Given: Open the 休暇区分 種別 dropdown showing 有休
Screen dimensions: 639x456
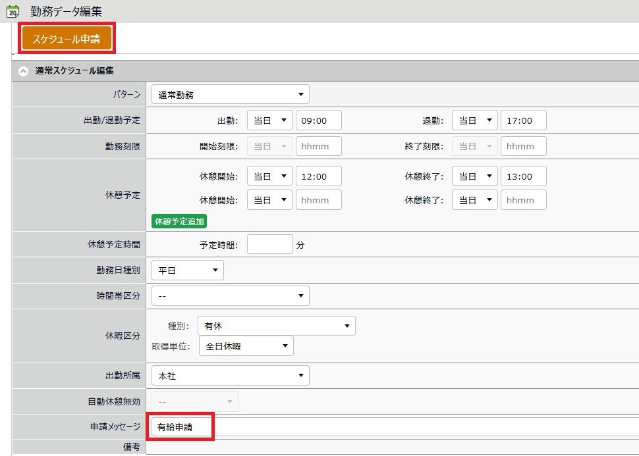Looking at the screenshot, I should pyautogui.click(x=276, y=326).
